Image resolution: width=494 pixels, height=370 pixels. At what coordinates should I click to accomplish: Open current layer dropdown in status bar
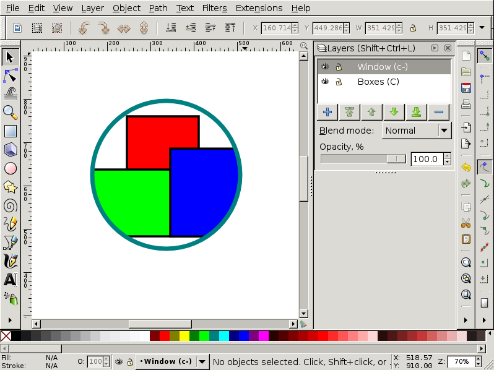coord(202,361)
